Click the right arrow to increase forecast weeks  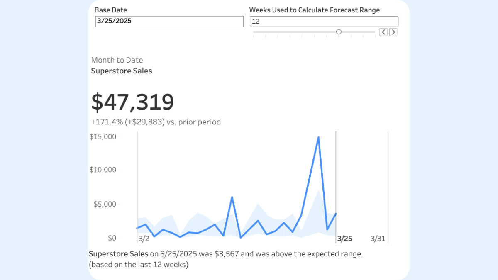point(393,32)
